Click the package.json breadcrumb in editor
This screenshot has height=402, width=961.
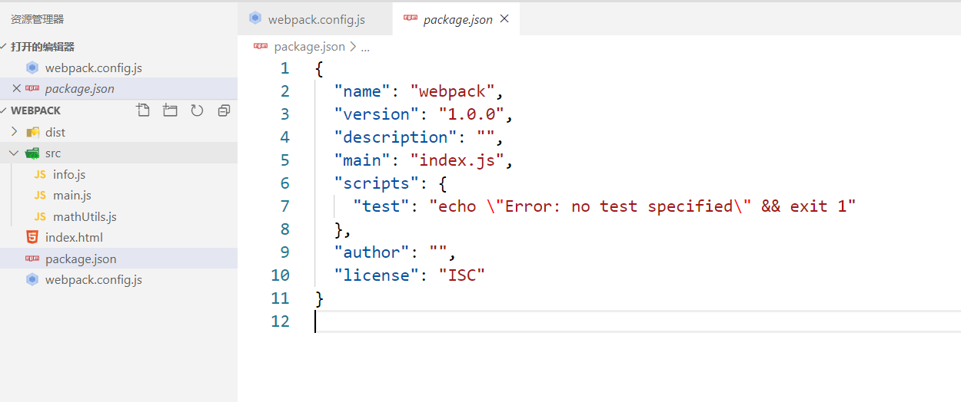[x=309, y=47]
